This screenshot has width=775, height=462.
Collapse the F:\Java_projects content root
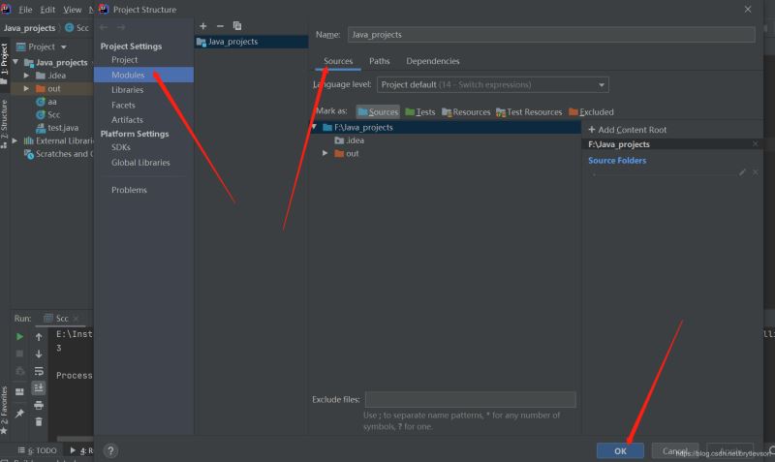pyautogui.click(x=314, y=127)
